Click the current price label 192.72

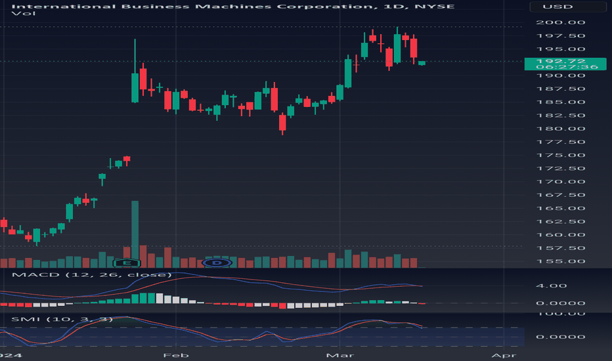[561, 61]
